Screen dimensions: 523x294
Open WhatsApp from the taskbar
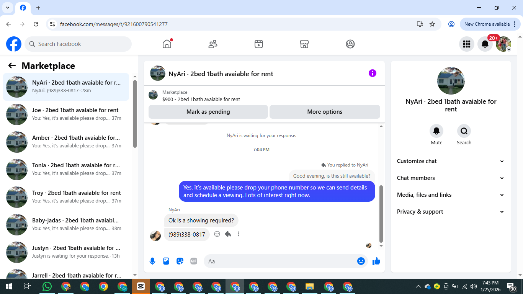47,286
